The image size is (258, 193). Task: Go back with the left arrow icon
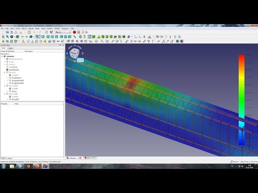point(23,36)
